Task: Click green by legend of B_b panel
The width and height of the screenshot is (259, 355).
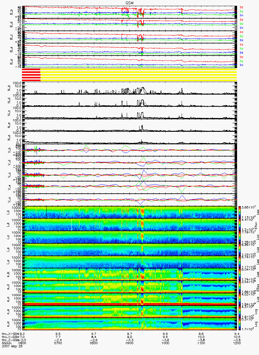Action: point(242,11)
